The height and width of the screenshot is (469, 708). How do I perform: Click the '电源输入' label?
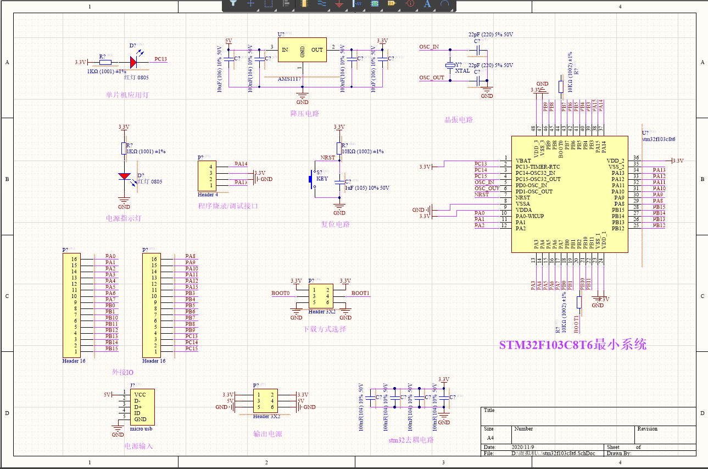(138, 446)
